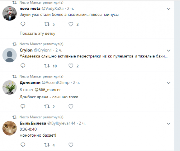Reply to БыльБылева's tweet
180x151 pixels.
(x=23, y=145)
